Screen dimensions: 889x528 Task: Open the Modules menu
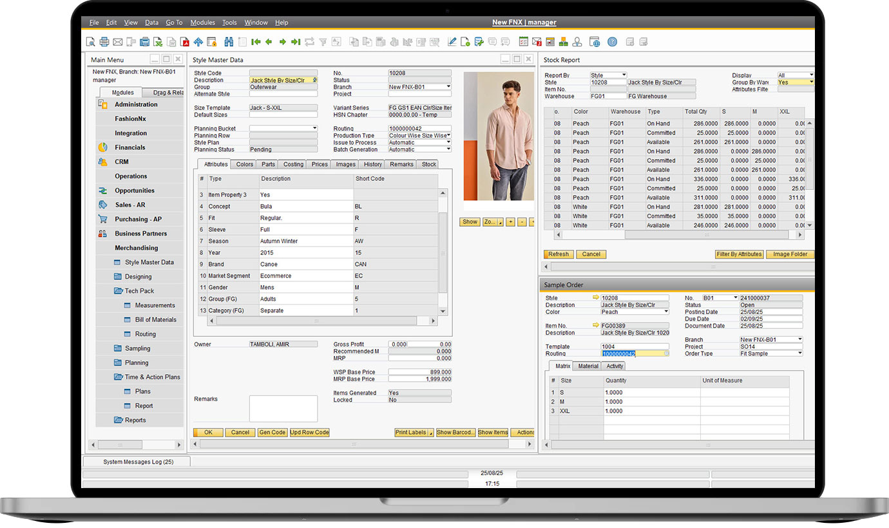coord(202,23)
